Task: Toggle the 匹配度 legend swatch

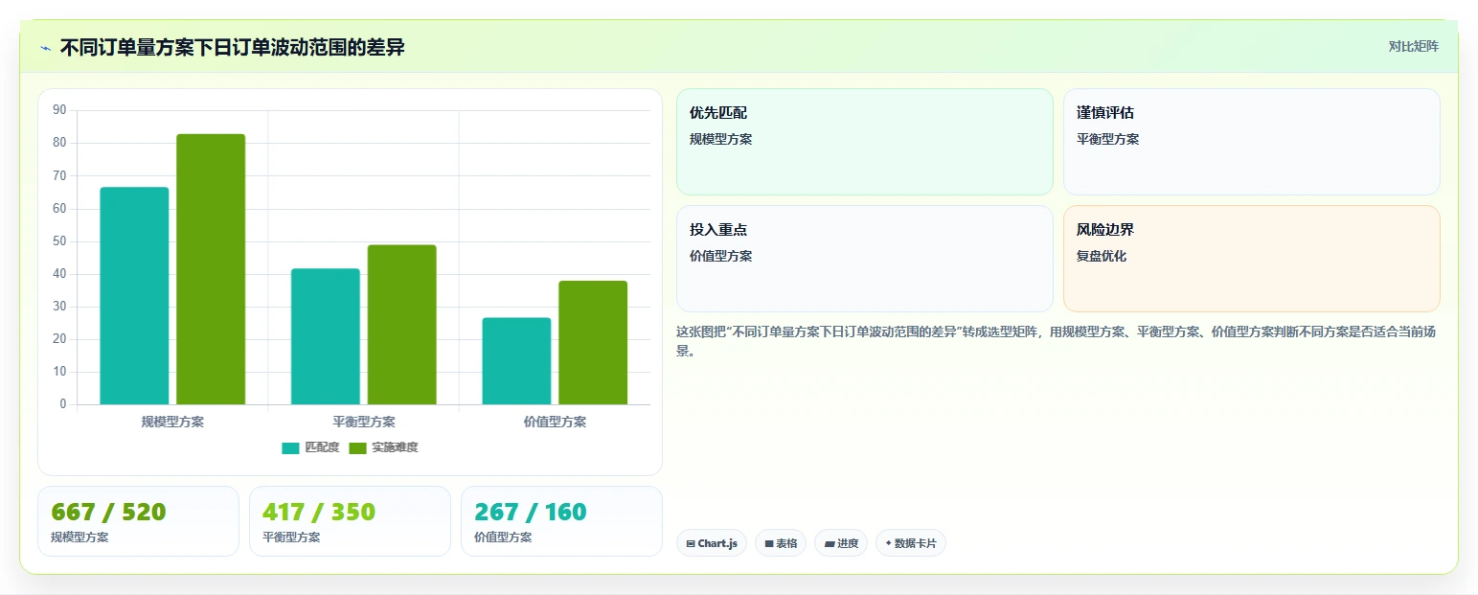Action: [290, 448]
